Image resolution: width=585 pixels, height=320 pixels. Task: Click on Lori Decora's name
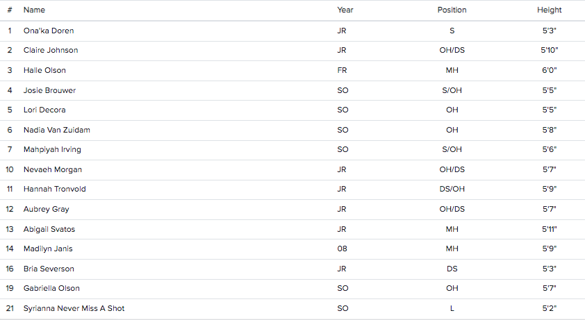[44, 110]
